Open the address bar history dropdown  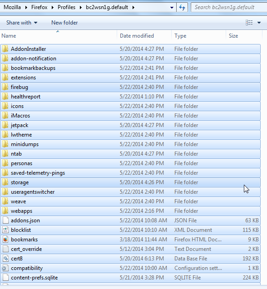pyautogui.click(x=172, y=8)
